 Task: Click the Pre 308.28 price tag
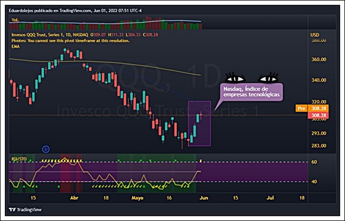[x=312, y=108]
